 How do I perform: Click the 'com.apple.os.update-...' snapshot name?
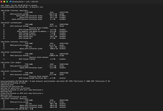coord(39,31)
